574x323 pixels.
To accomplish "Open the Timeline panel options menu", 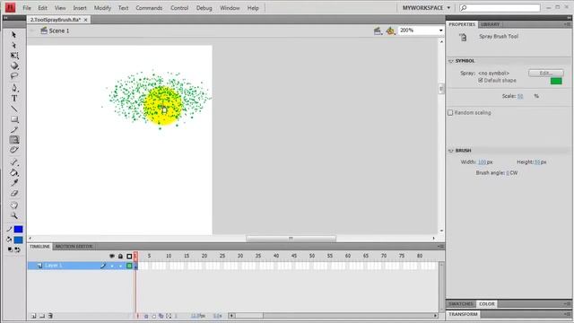I will tap(440, 247).
